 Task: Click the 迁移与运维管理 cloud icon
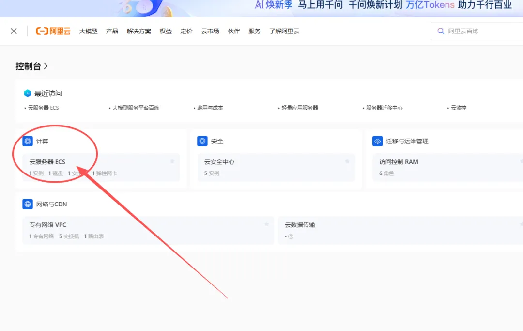[378, 141]
